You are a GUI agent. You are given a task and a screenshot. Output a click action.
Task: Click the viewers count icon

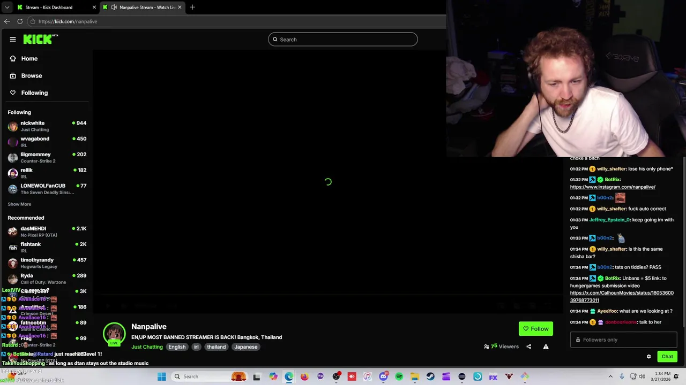pos(487,346)
